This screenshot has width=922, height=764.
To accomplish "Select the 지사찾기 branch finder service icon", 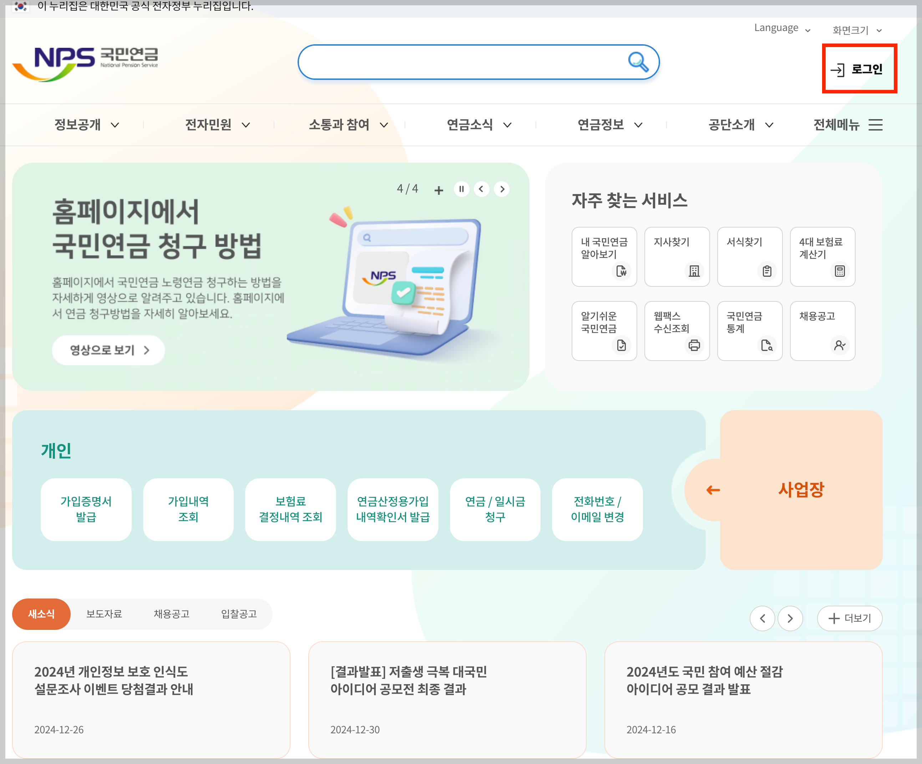I will [677, 257].
